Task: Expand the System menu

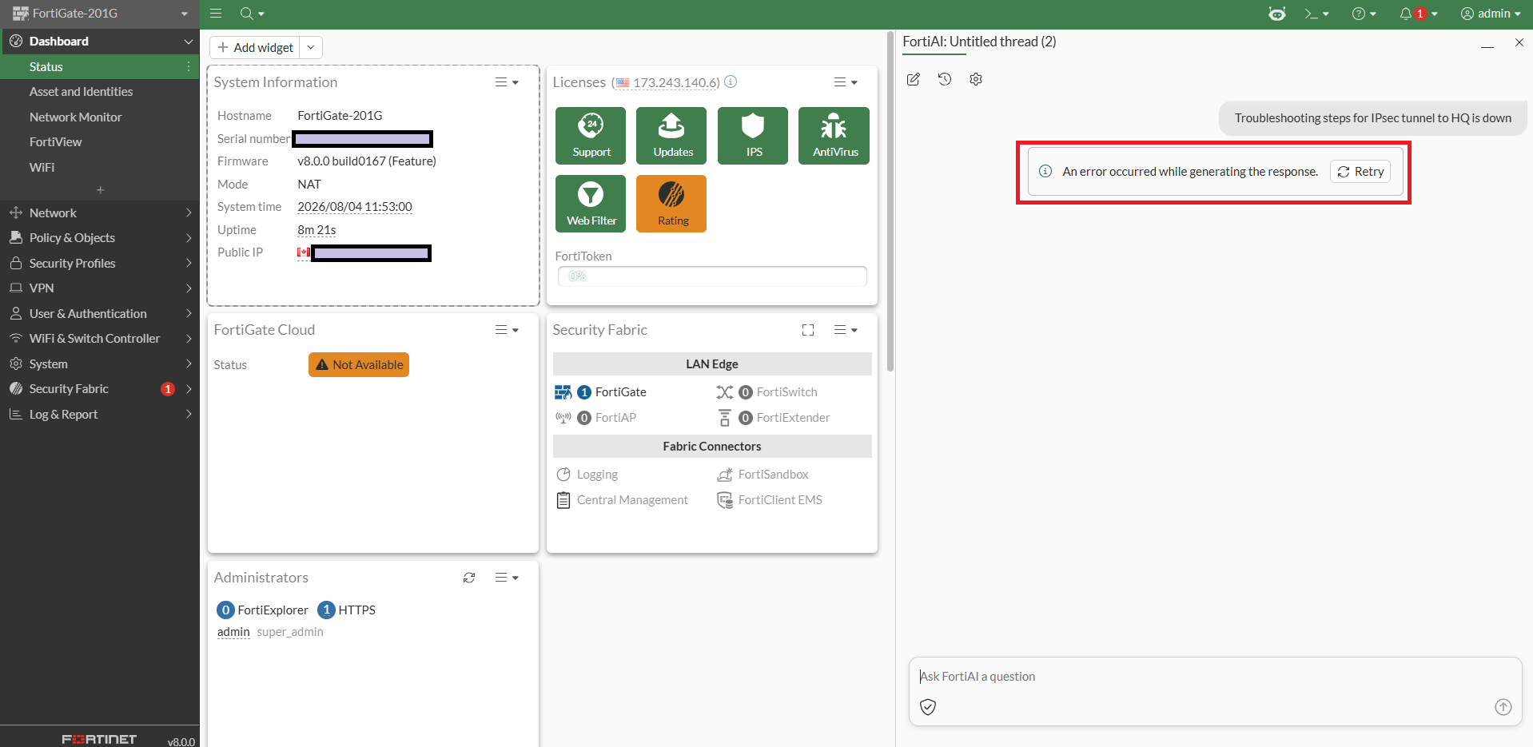Action: (100, 364)
